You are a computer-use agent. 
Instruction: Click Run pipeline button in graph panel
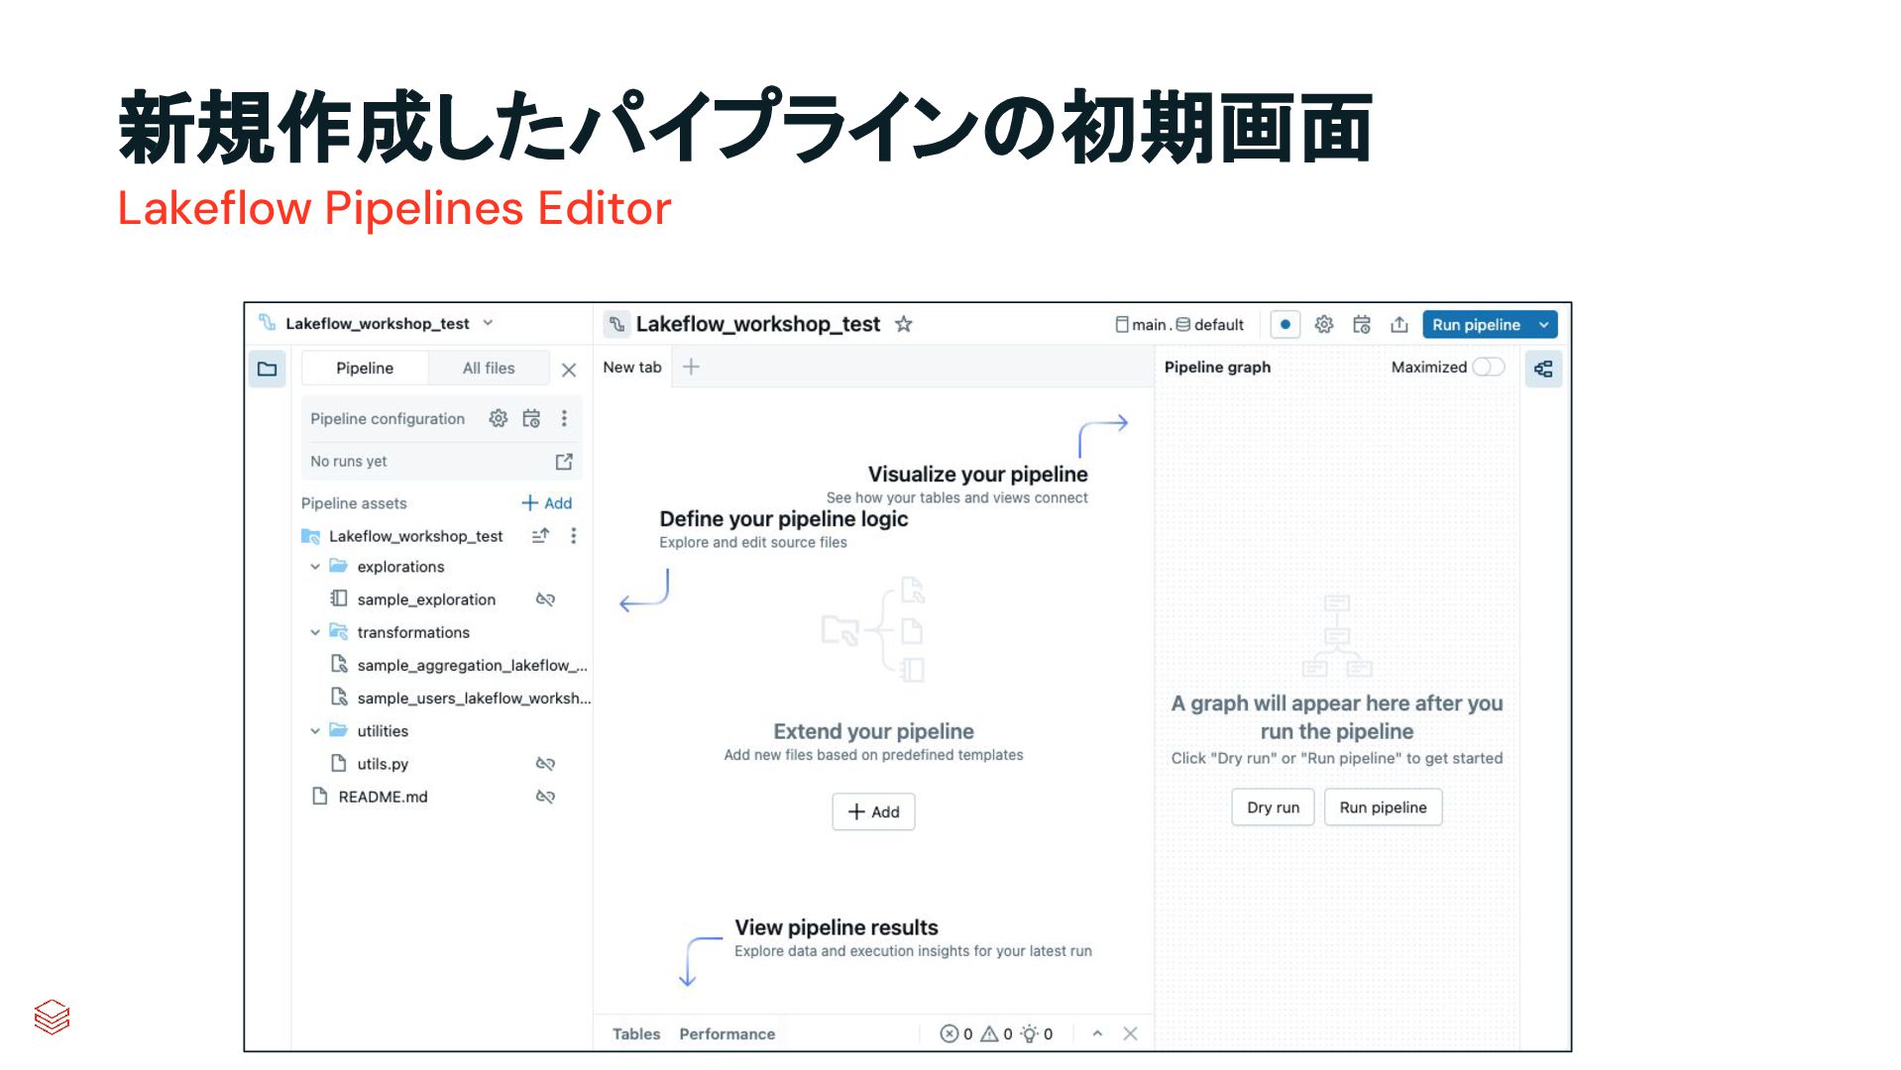pos(1383,807)
